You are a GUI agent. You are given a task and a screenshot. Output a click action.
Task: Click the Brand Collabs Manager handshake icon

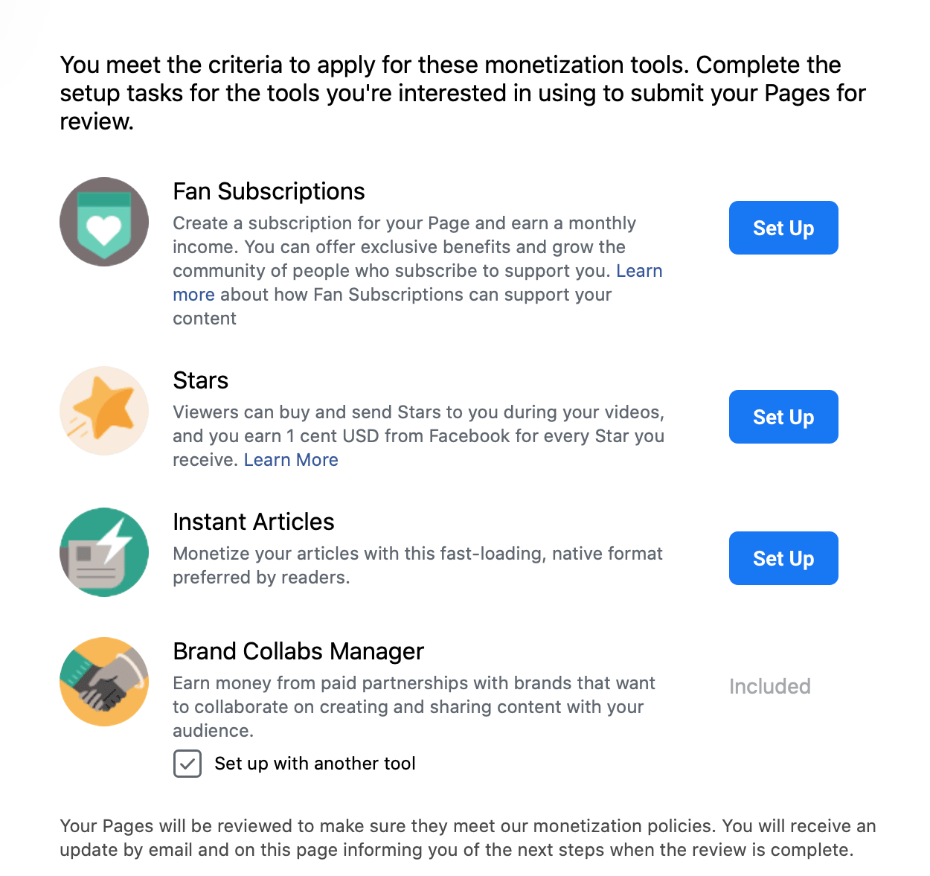click(x=104, y=682)
